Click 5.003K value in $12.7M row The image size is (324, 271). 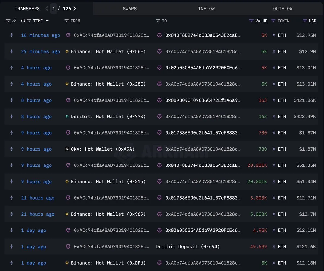(x=258, y=214)
